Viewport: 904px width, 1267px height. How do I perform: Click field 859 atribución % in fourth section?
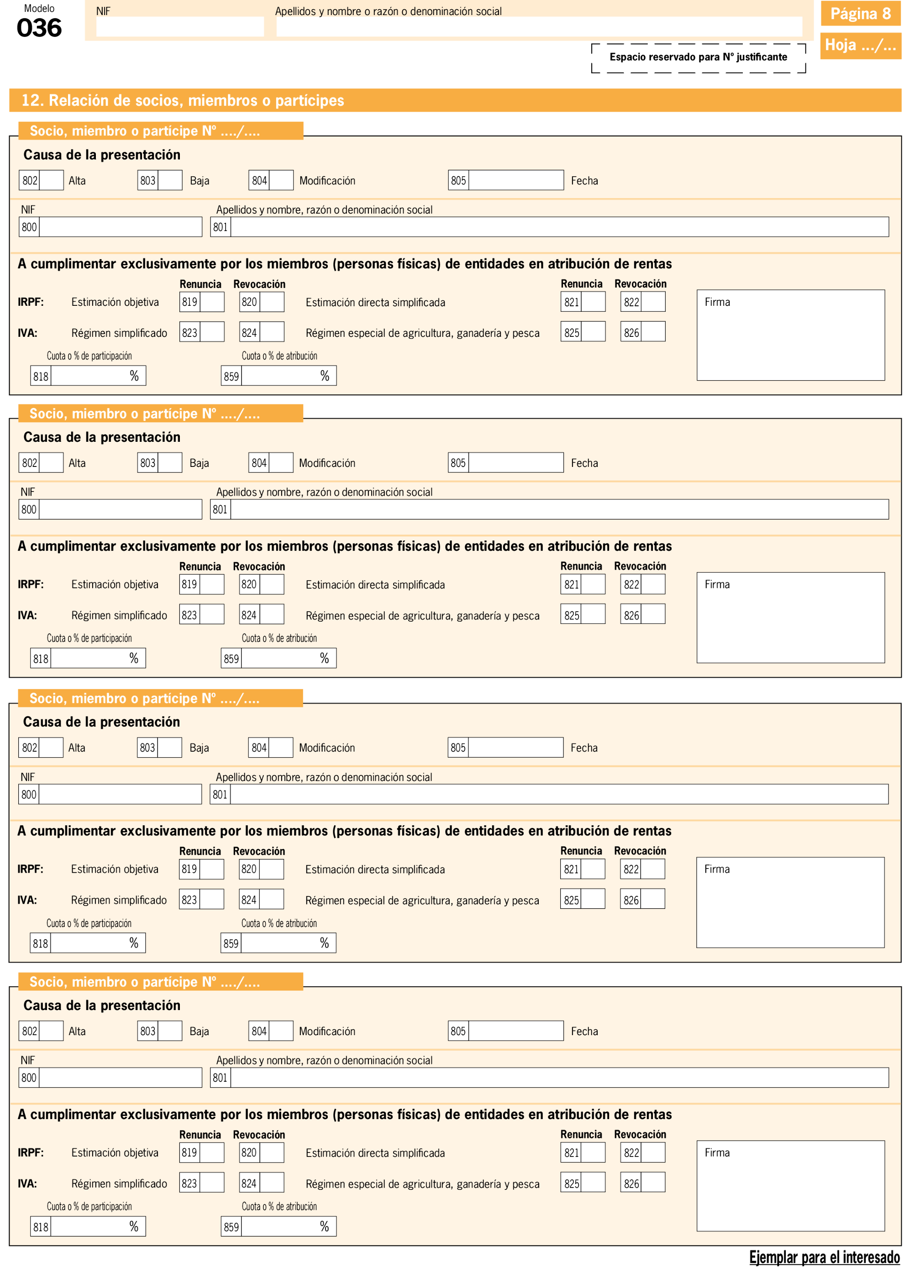click(x=289, y=1226)
